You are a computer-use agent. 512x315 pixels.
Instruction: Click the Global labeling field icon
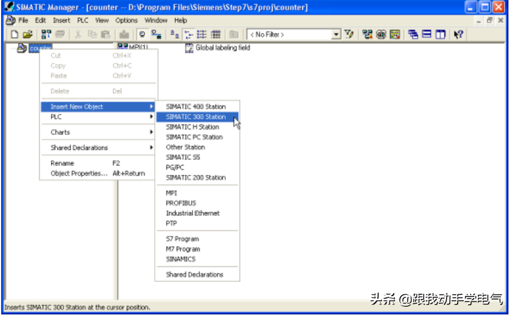tap(190, 48)
